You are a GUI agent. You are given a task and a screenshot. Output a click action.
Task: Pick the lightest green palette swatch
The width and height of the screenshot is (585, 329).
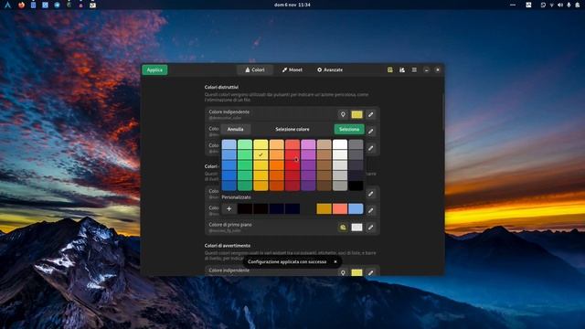tap(245, 144)
